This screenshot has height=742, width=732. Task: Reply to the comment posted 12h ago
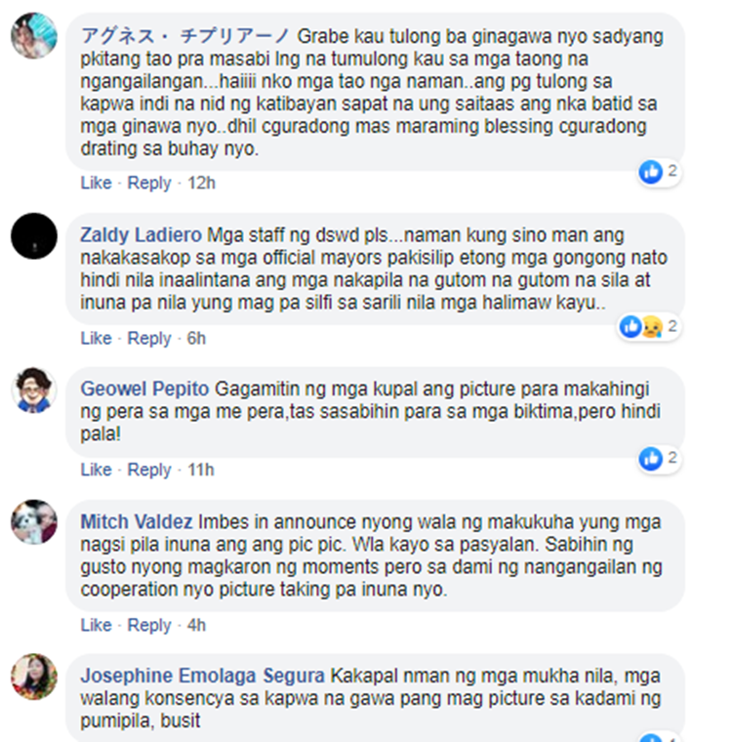[x=149, y=183]
